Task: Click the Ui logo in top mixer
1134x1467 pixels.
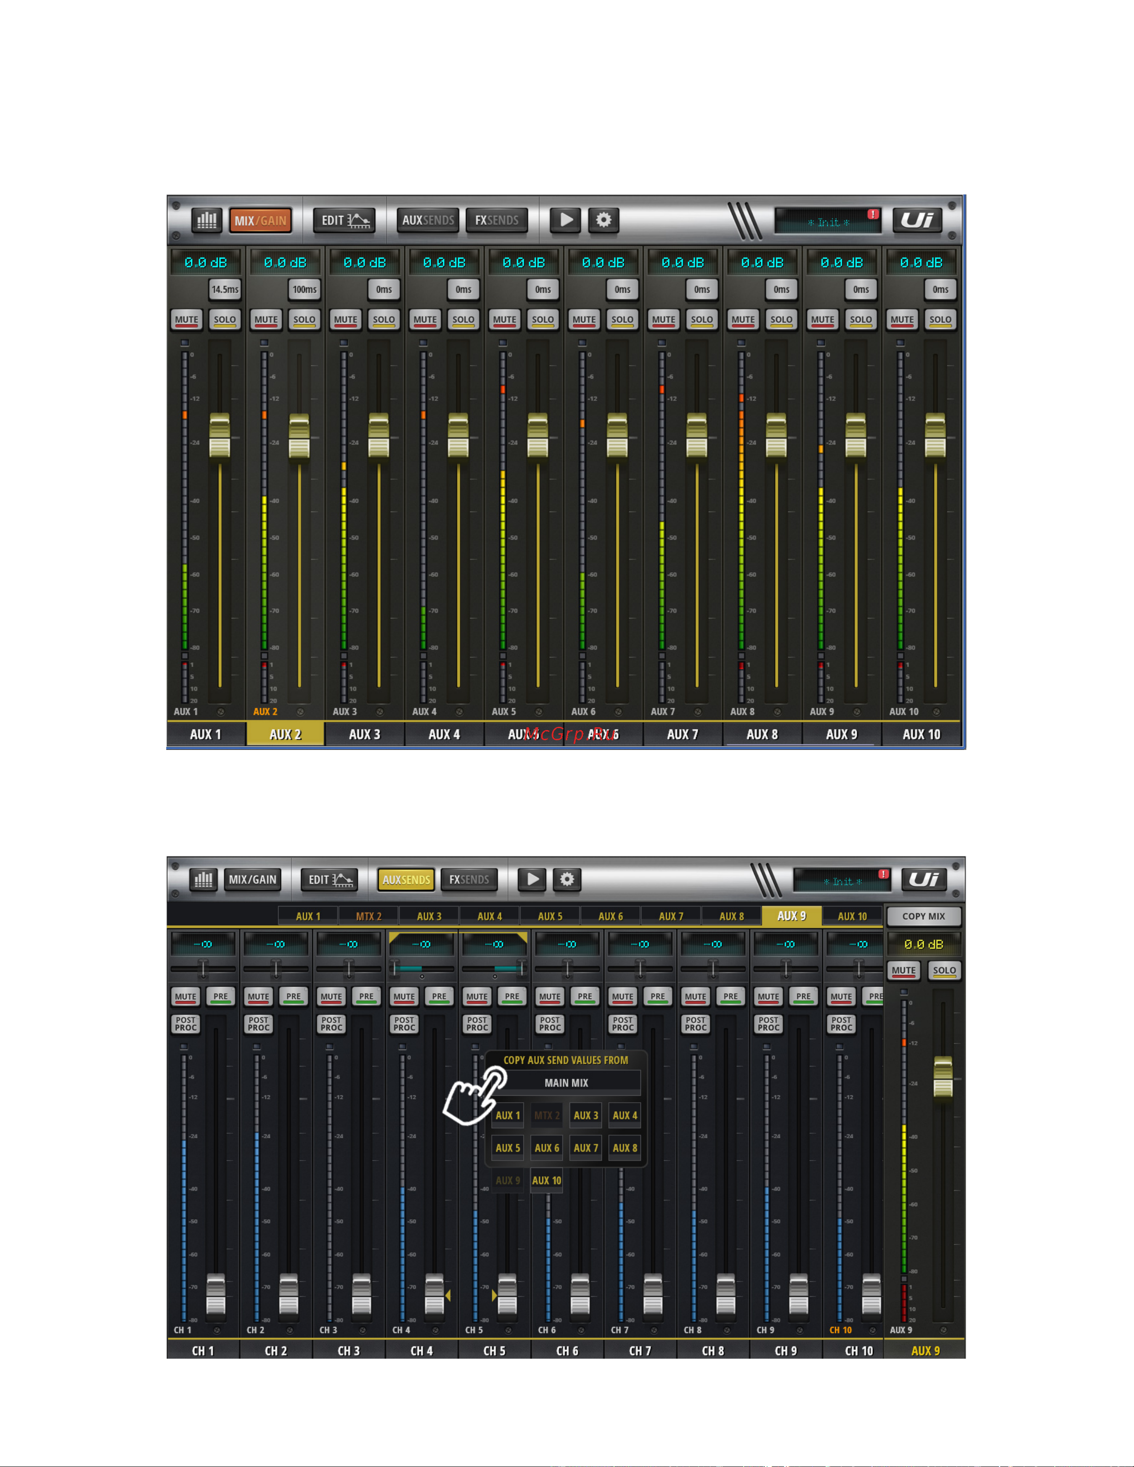Action: (x=917, y=219)
